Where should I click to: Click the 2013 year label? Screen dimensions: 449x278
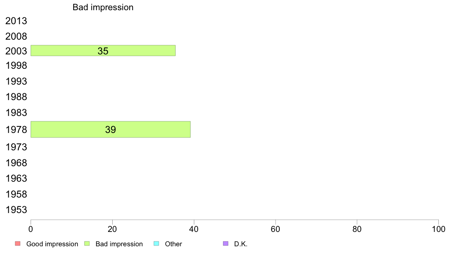(16, 21)
